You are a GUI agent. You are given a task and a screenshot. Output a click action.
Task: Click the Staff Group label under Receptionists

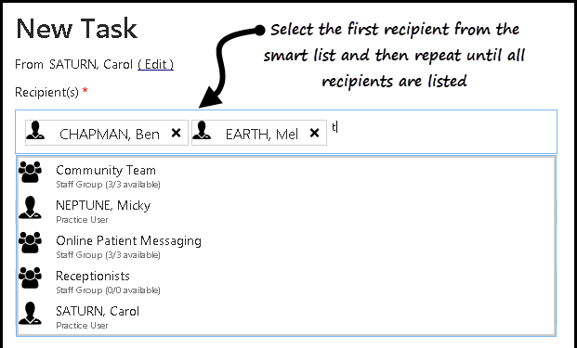108,290
